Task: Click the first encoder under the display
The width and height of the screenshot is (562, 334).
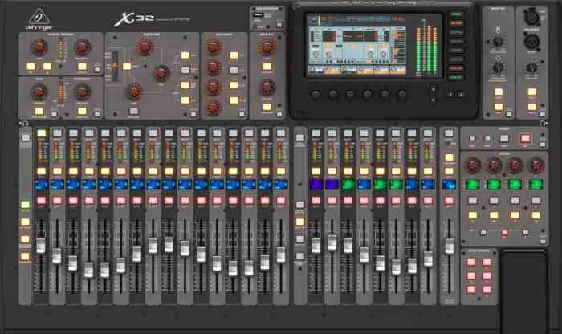Action: click(315, 95)
